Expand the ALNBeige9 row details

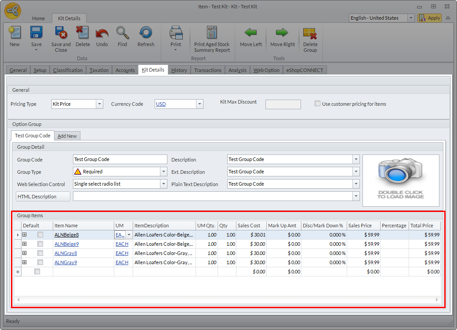pyautogui.click(x=25, y=244)
